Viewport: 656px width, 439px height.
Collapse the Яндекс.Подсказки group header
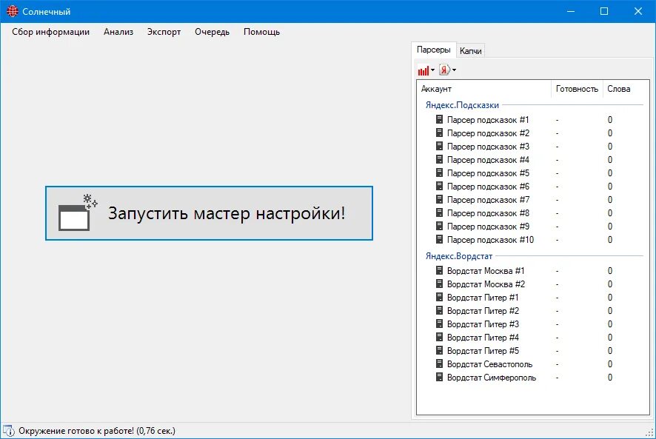tap(462, 105)
